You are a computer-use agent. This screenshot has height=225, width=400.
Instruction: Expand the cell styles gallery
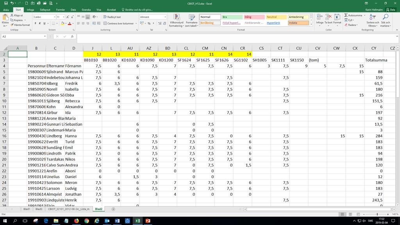(x=311, y=25)
